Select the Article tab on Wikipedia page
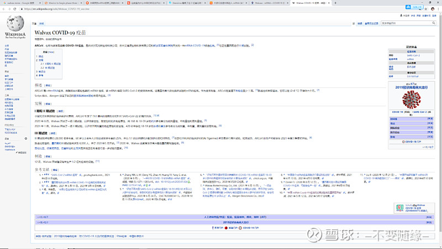Image resolution: width=442 pixels, height=249 pixels. 34,23
